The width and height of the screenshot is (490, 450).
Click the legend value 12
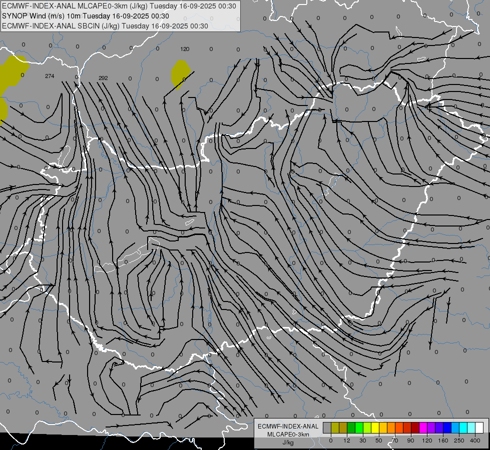pos(347,440)
